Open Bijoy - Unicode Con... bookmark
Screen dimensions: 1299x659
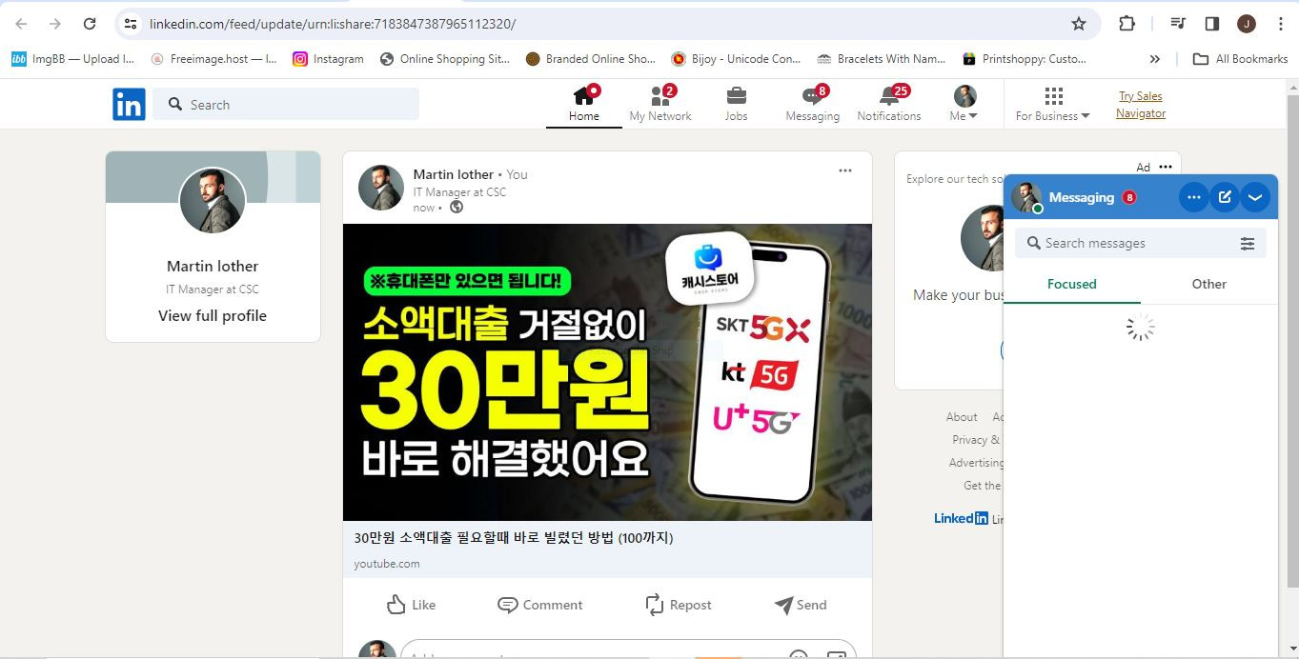(736, 59)
